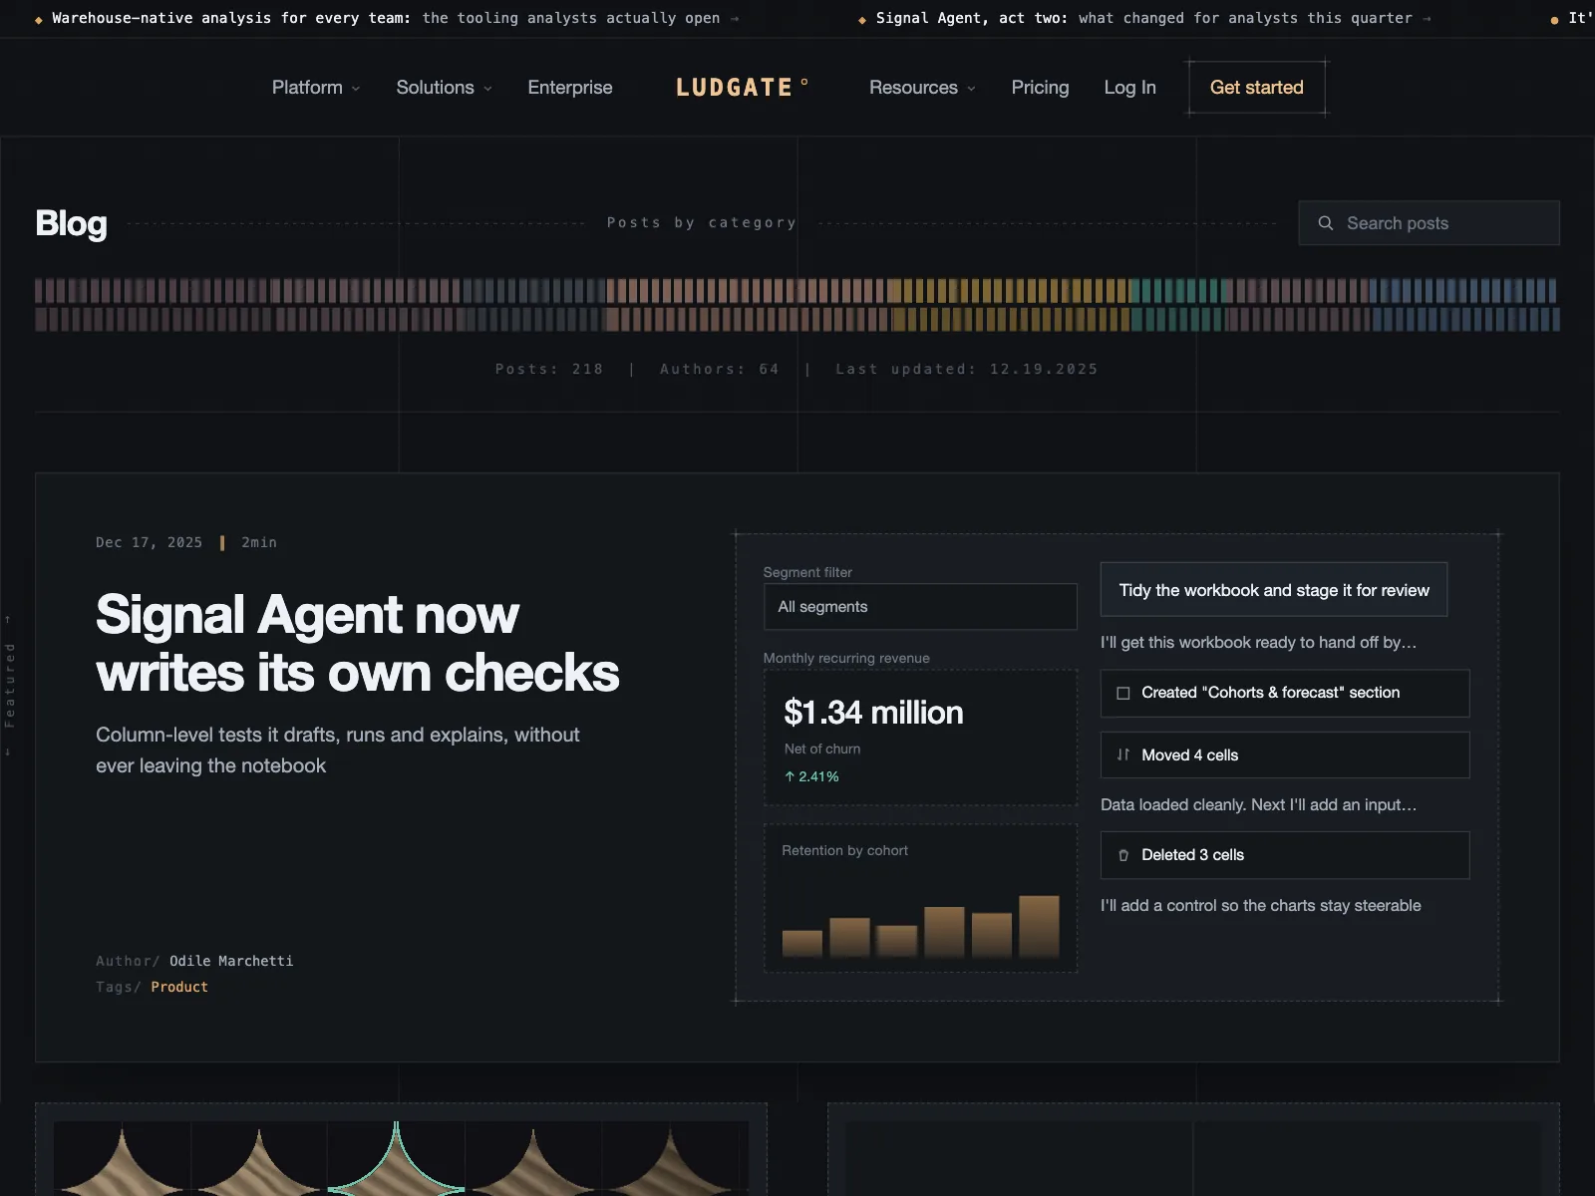Click the vertical "Featured" side label
Viewport: 1595px width, 1196px height.
(10, 686)
